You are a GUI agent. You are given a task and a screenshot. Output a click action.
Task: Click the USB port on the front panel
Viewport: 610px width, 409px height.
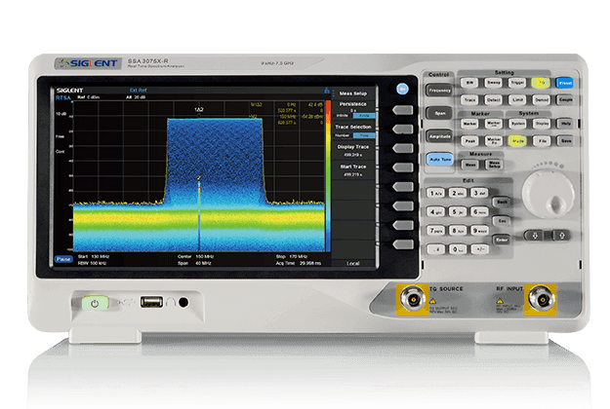[x=151, y=302]
